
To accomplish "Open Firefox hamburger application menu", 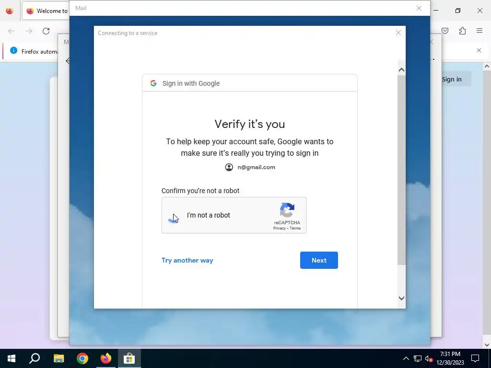I will coord(479,31).
